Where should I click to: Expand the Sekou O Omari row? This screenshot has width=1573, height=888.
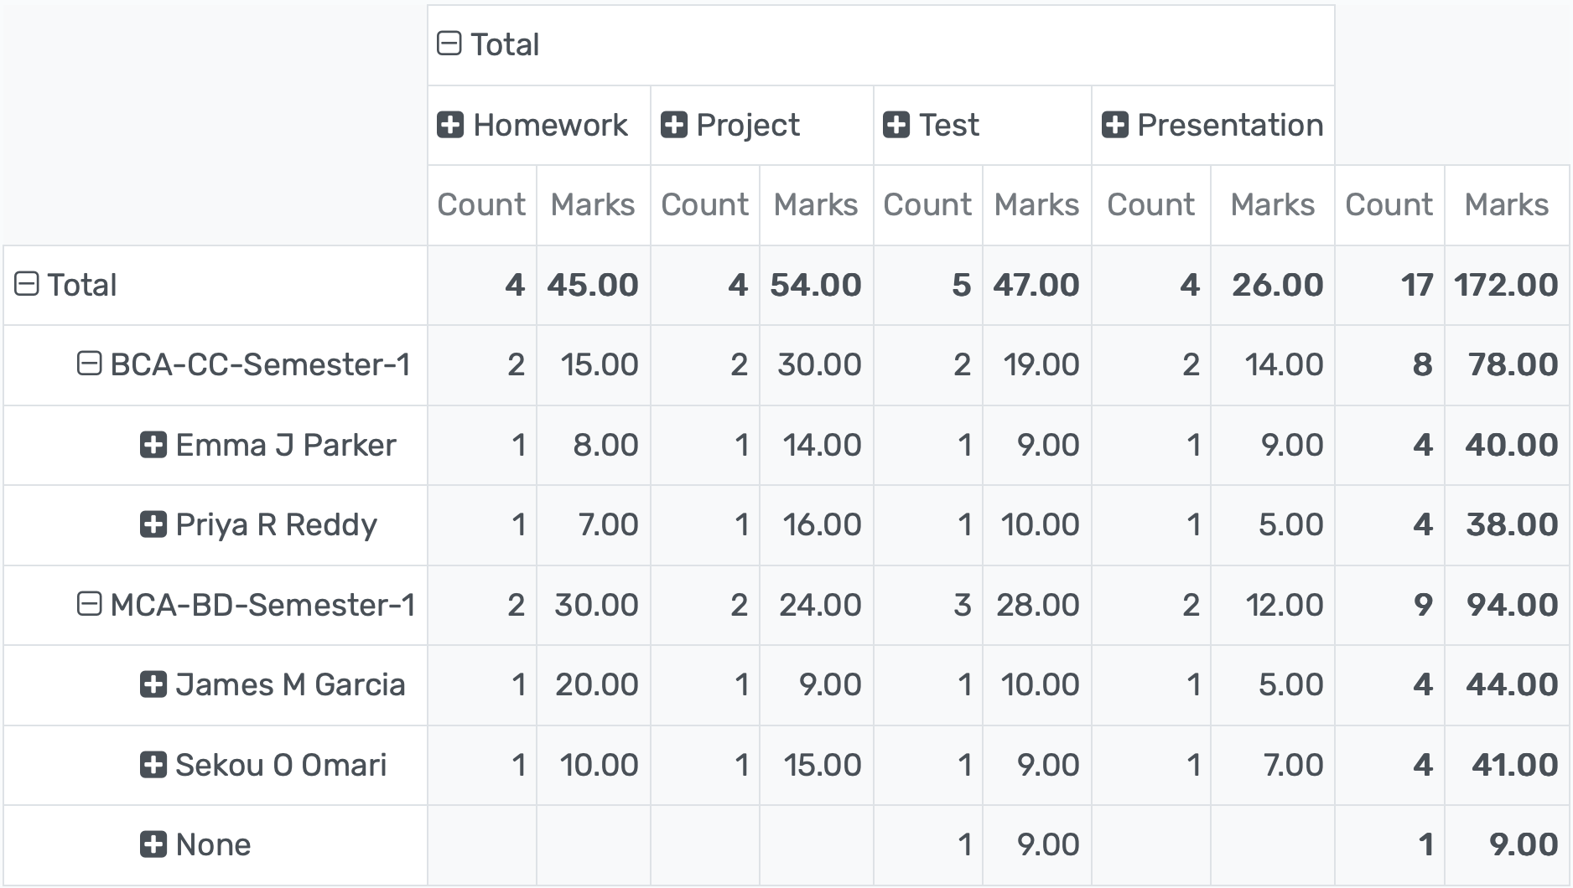click(x=153, y=764)
